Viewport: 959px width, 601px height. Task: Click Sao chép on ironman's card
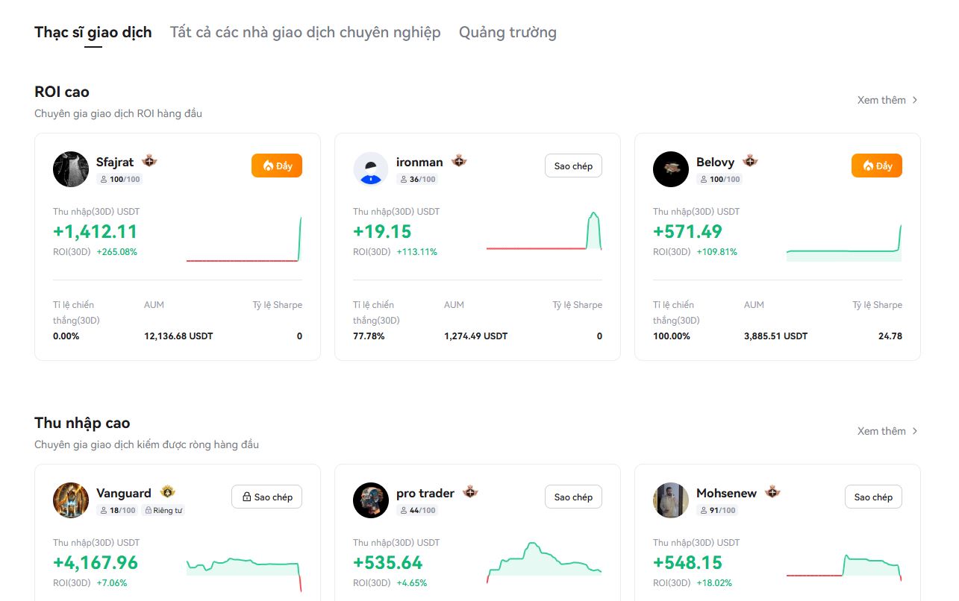[x=573, y=166]
